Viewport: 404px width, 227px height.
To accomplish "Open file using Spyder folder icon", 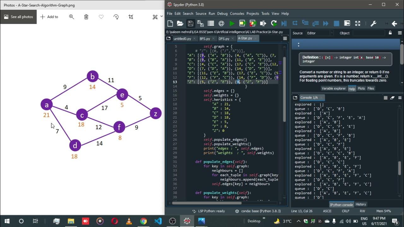I will (180, 23).
